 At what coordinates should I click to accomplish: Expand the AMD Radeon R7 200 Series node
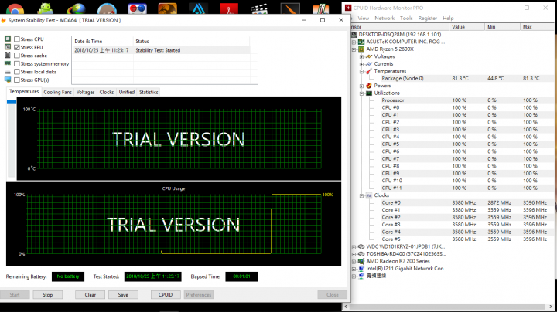354,261
